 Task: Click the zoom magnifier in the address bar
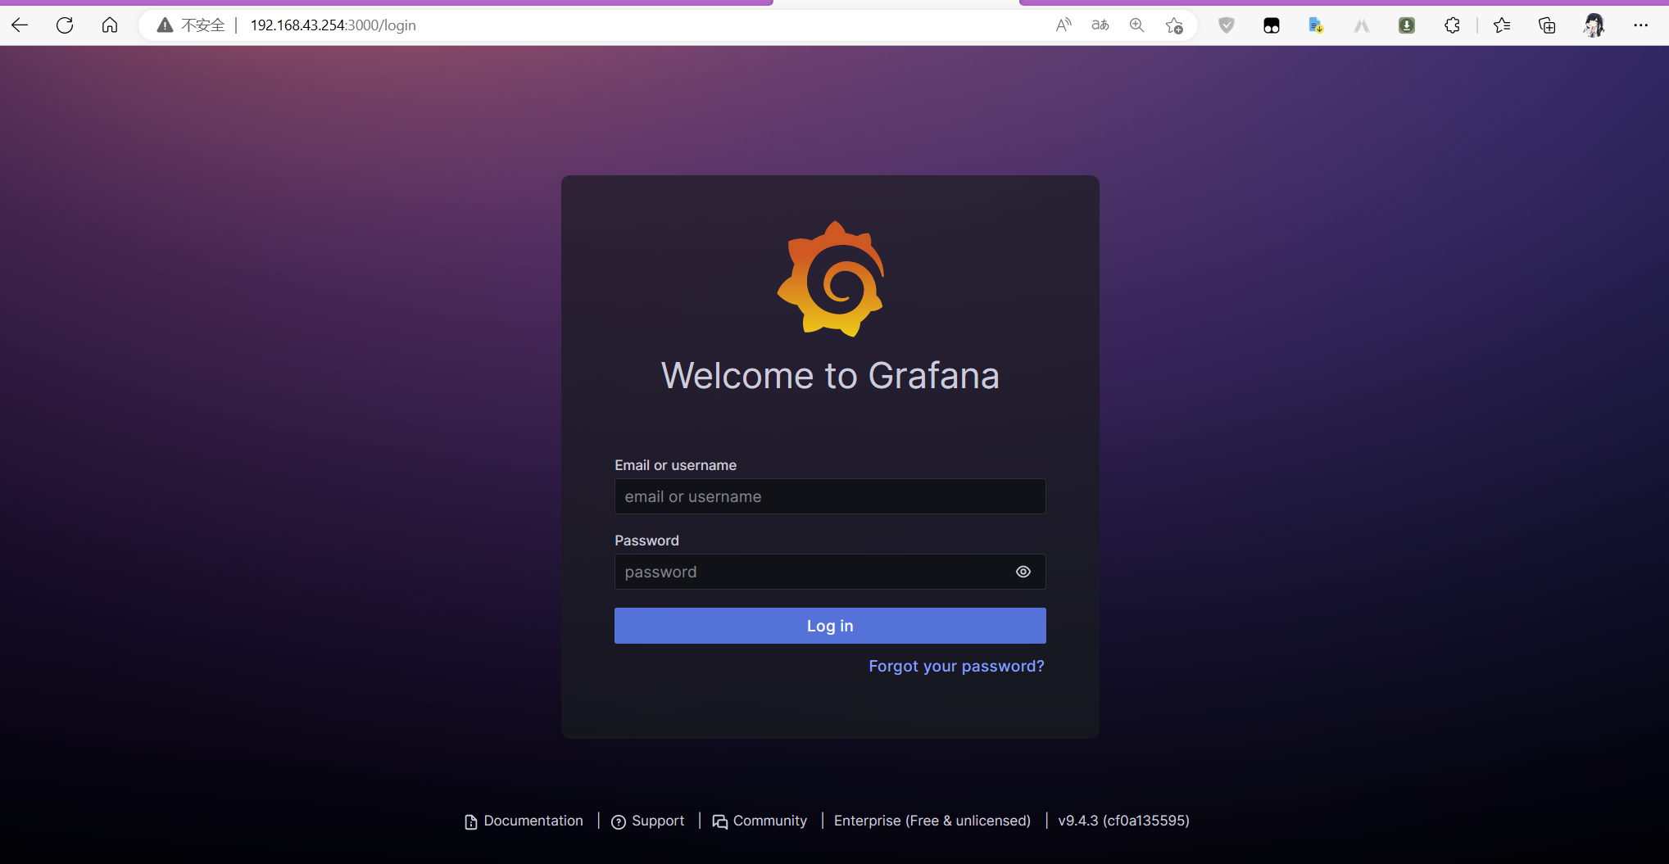(1136, 25)
